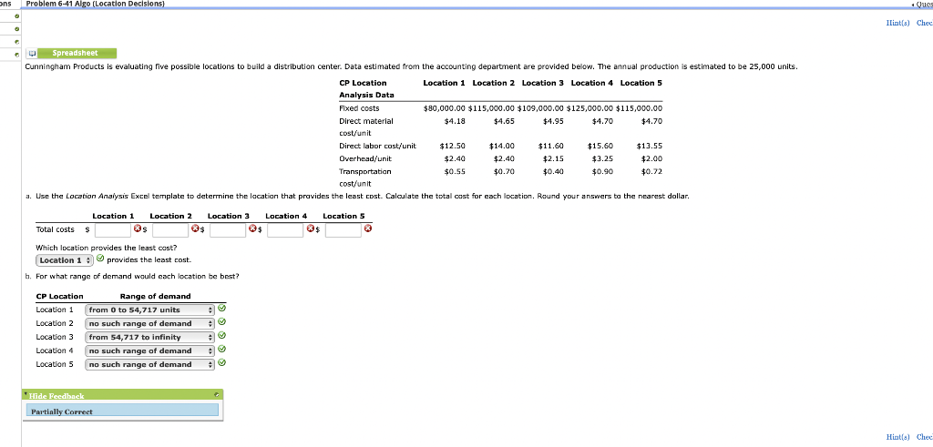Click the $13.55 direct labor value

pos(650,146)
